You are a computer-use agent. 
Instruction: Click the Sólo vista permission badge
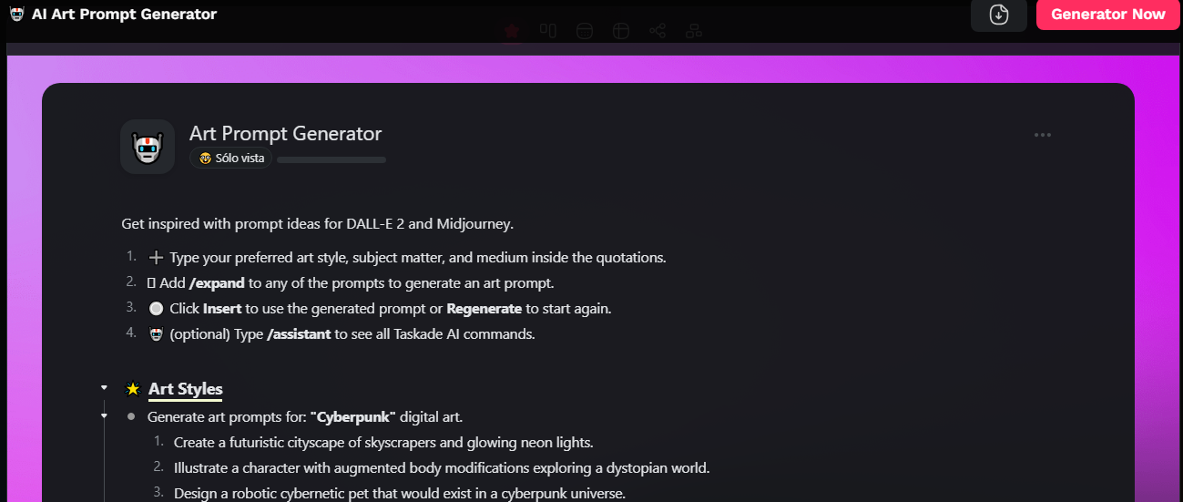coord(231,159)
